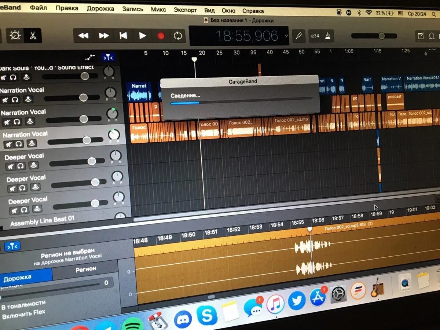Open the Wi-Fi status menu

pos(368,13)
